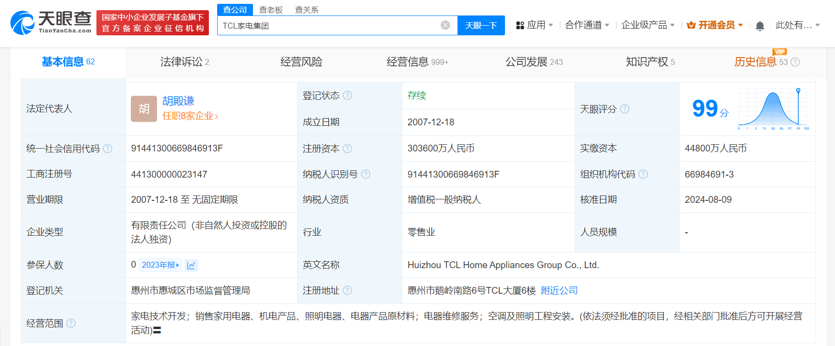This screenshot has height=346, width=835.
Task: Open the 企业级产品 dropdown
Action: (x=647, y=25)
